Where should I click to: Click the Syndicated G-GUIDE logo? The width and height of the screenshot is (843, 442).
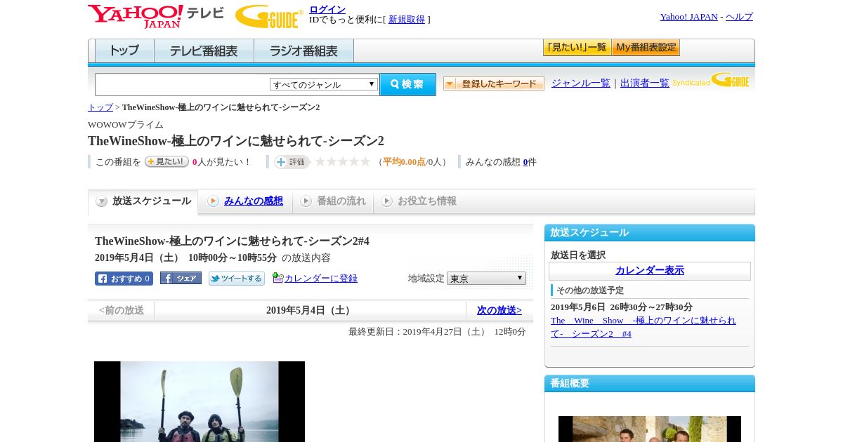711,80
